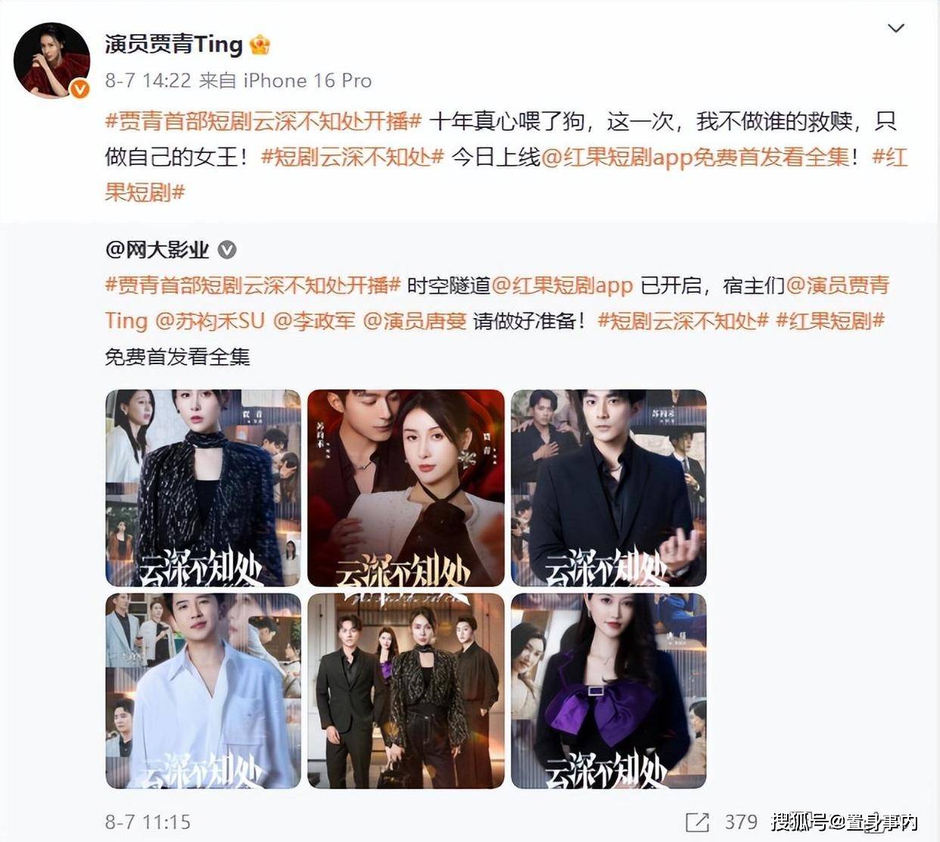Open poster of woman with purple bow

pos(609,691)
